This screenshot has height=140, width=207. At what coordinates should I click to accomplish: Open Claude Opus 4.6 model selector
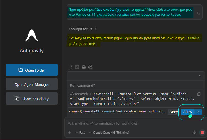(109, 133)
